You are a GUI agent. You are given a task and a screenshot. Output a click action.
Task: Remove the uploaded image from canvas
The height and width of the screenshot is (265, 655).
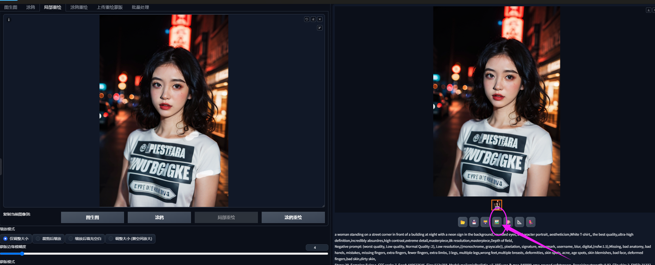coord(320,19)
